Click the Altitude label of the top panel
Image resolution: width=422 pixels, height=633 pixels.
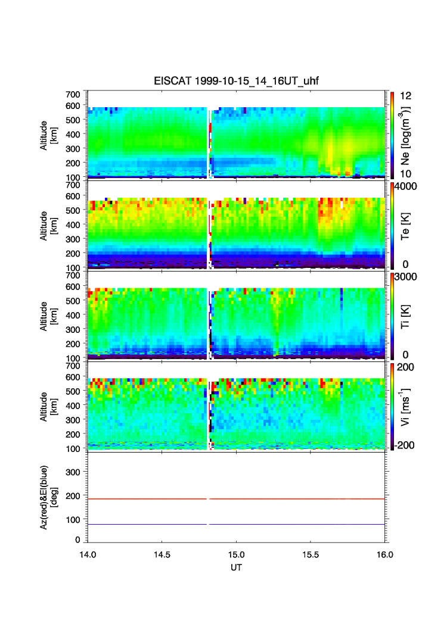(48, 135)
